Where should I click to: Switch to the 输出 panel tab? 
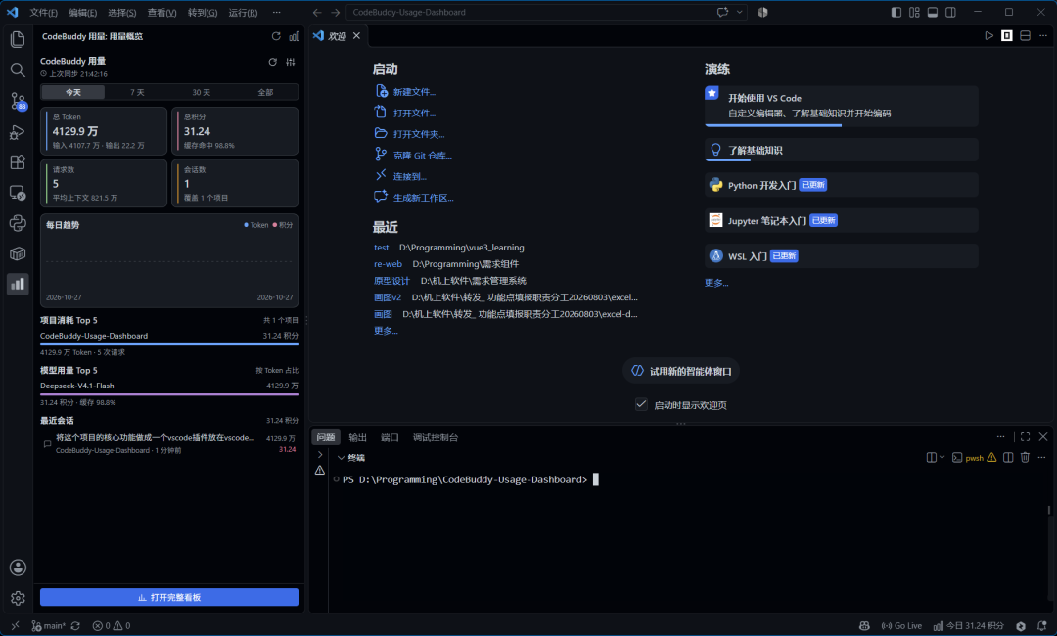(x=357, y=437)
